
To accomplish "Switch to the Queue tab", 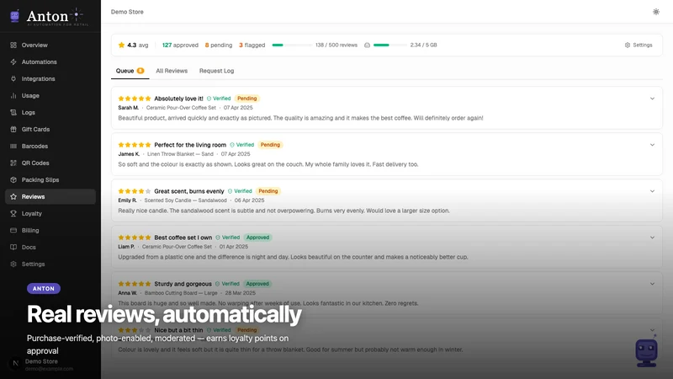I will [x=130, y=71].
